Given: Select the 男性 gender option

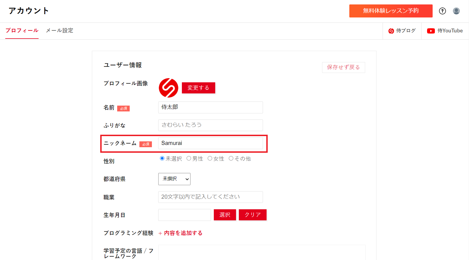Looking at the screenshot, I should tap(189, 158).
